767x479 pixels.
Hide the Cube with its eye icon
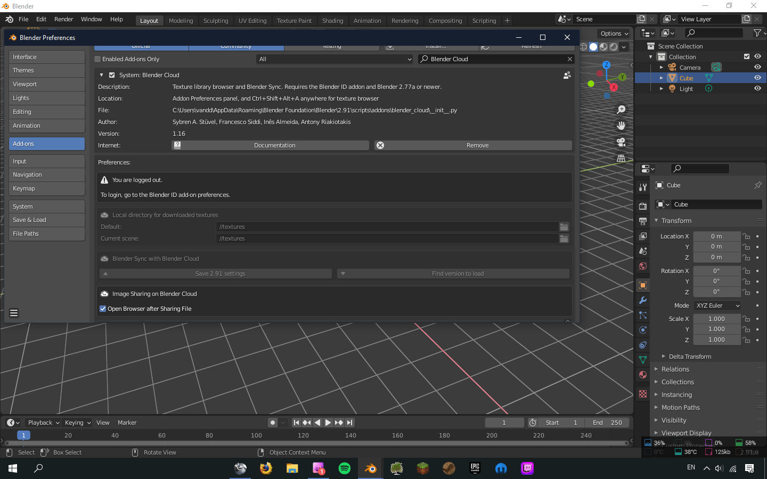coord(757,77)
